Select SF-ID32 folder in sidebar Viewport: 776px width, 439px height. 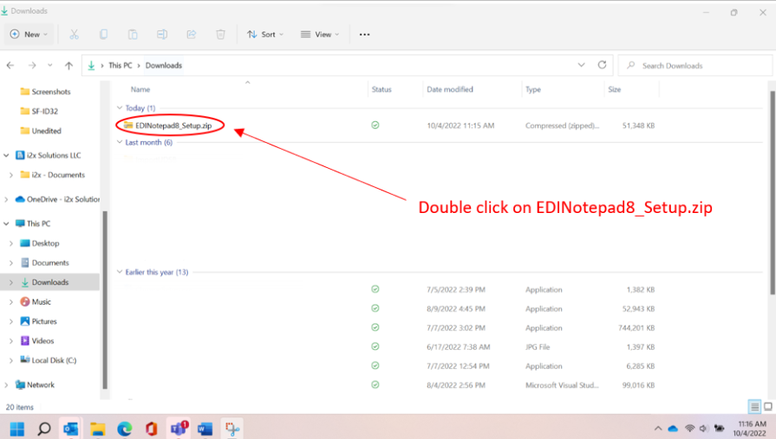coord(39,111)
